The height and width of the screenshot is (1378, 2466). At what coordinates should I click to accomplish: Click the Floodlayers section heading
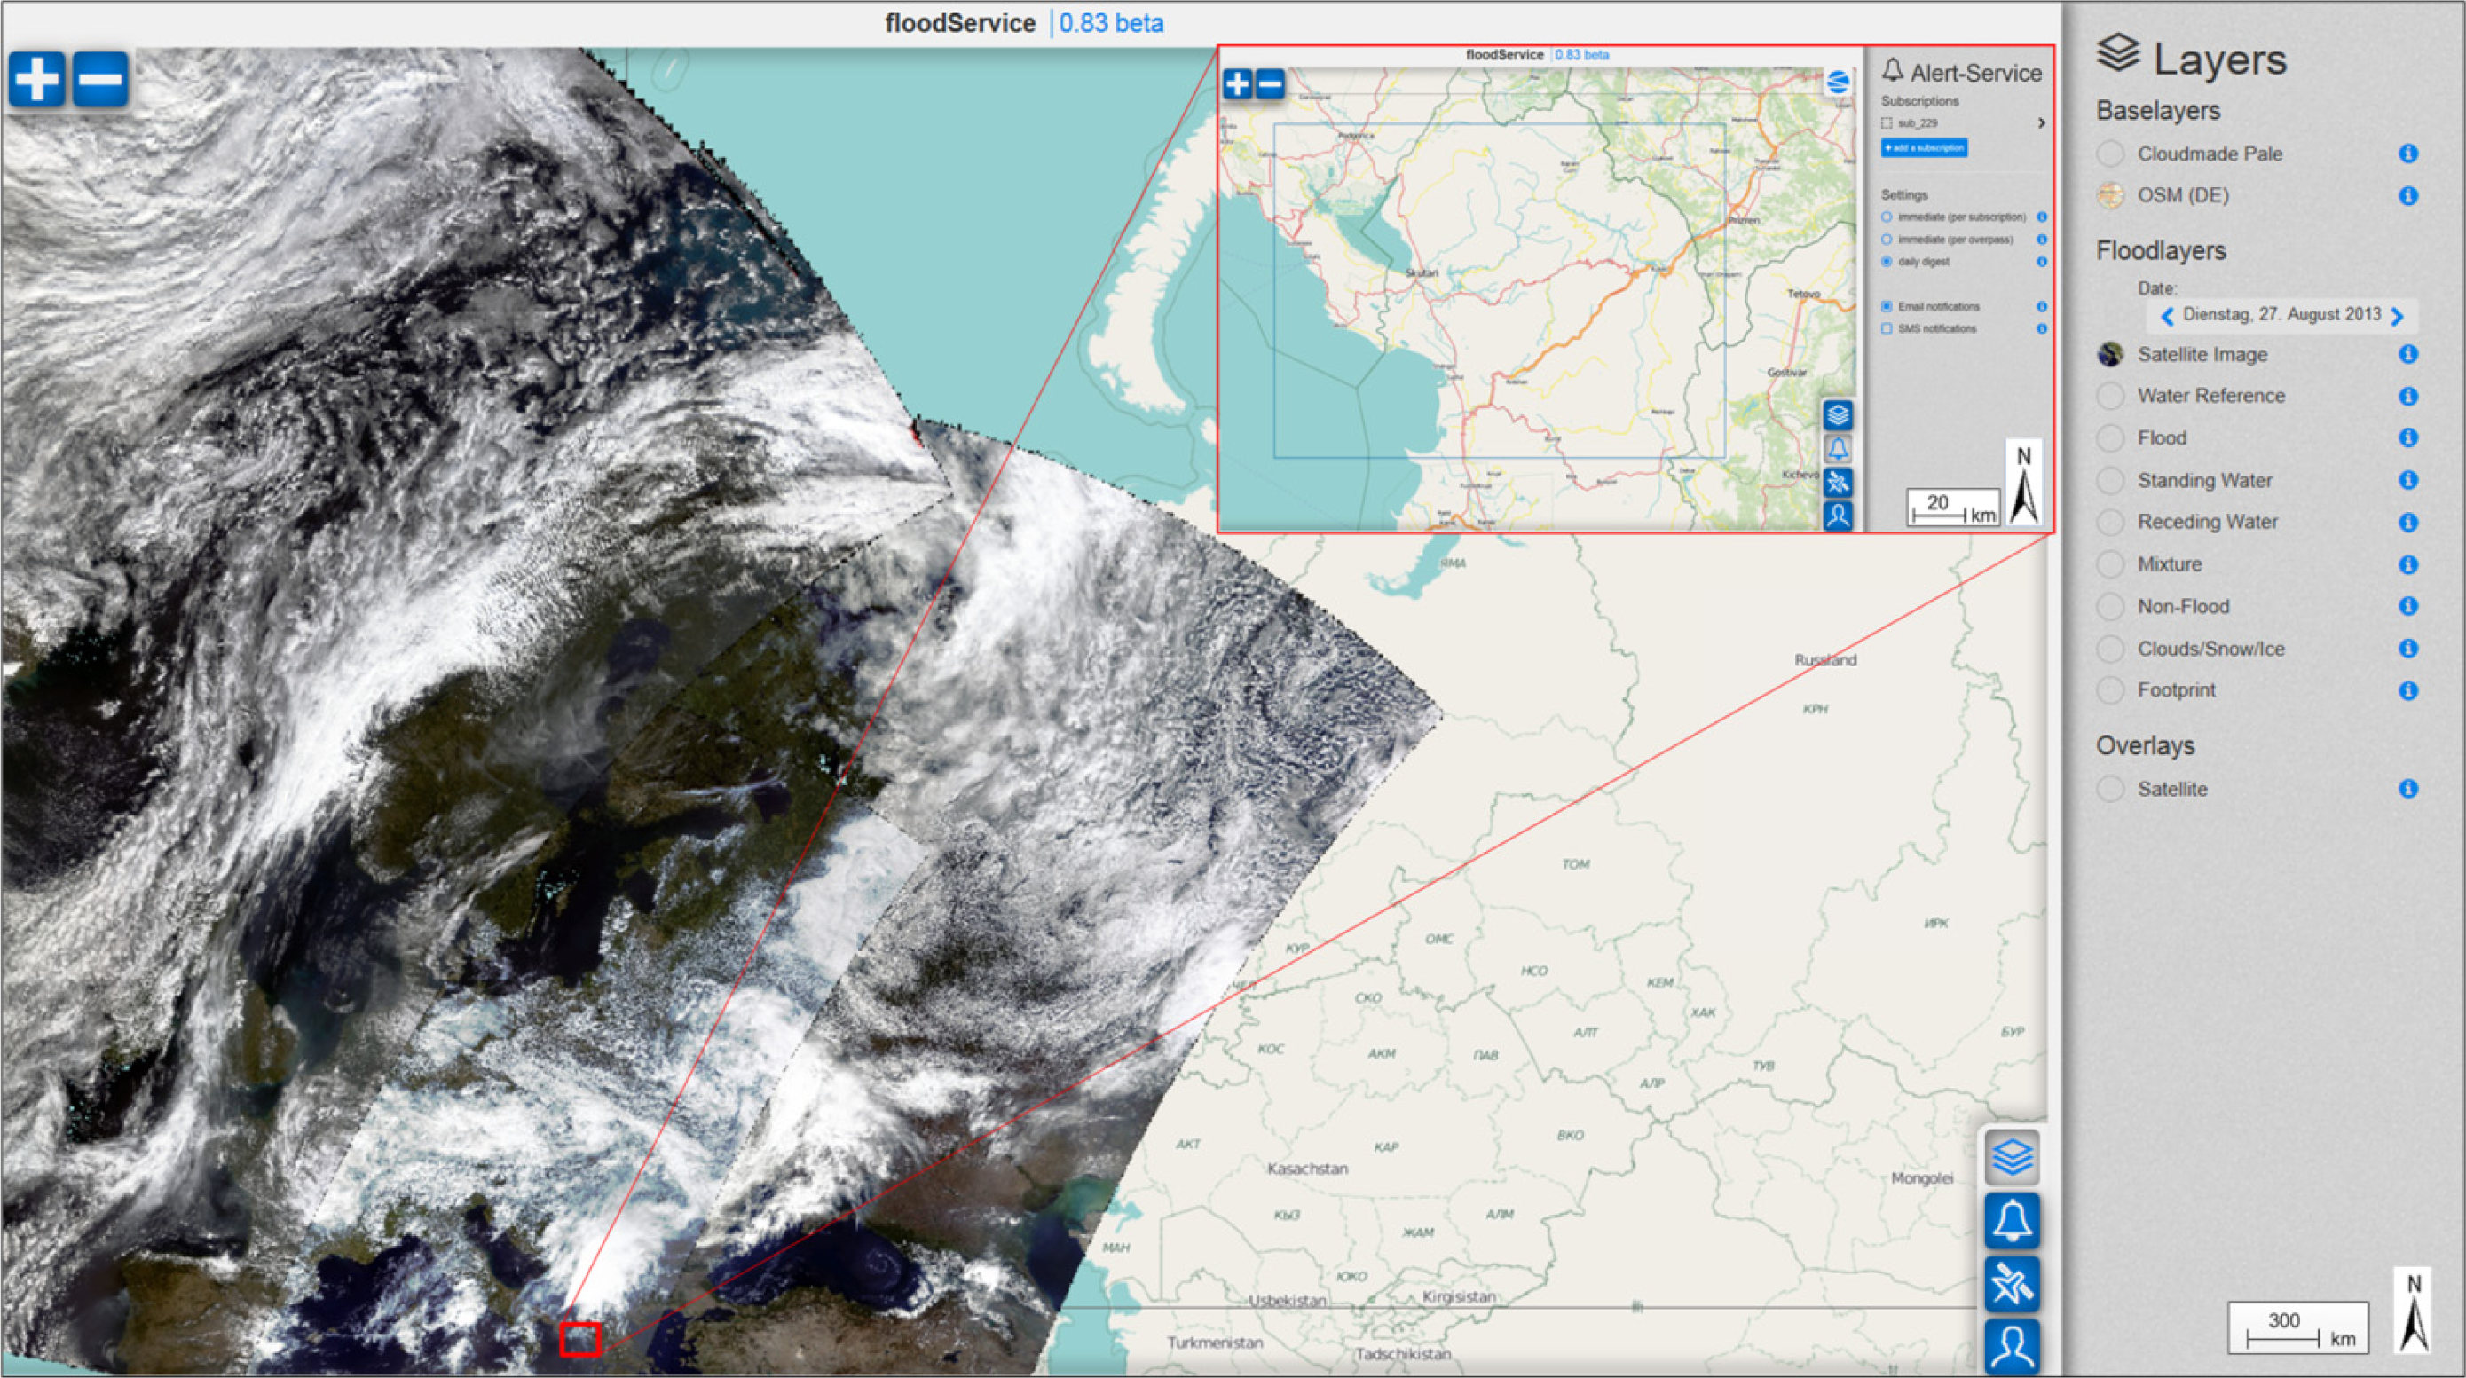click(x=2161, y=251)
